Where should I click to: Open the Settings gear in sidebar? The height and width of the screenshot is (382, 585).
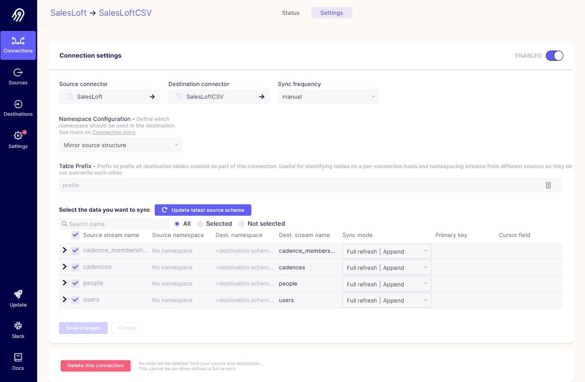point(18,136)
